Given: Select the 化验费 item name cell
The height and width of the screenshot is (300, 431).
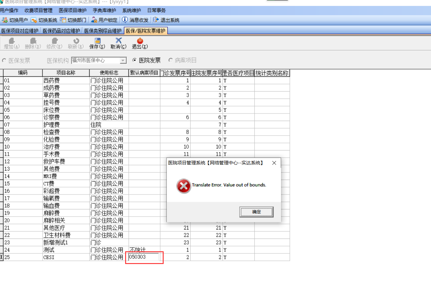Looking at the screenshot, I should click(x=66, y=139).
